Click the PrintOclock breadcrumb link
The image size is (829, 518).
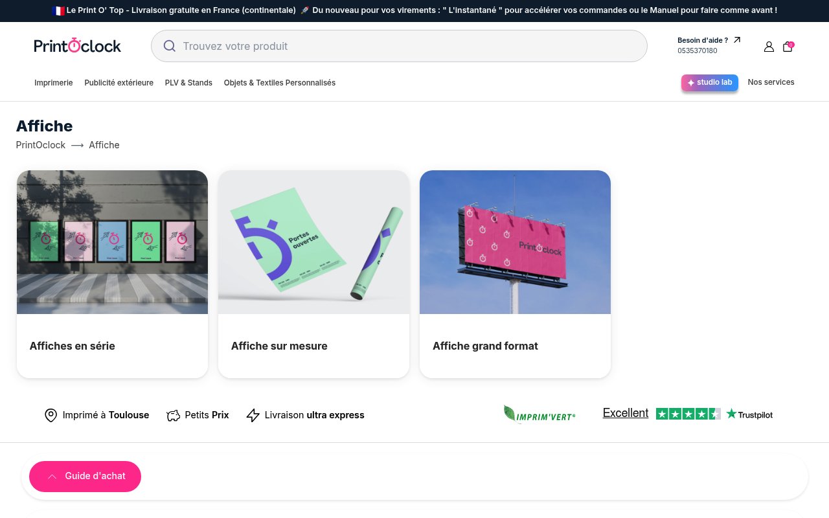41,145
